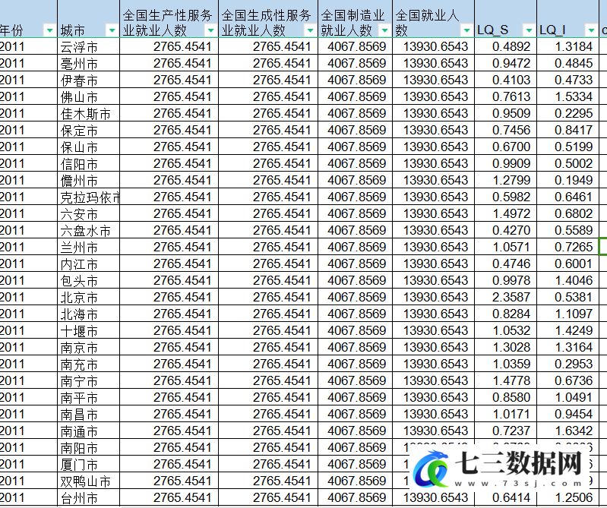
Task: Select the 南通市 city cell
Action: tap(88, 431)
